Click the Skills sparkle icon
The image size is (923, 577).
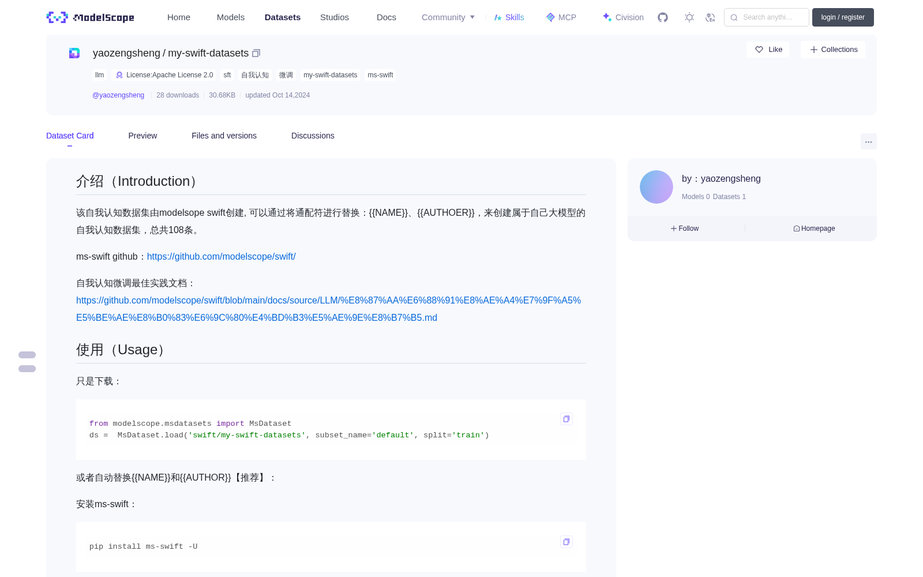coord(498,17)
